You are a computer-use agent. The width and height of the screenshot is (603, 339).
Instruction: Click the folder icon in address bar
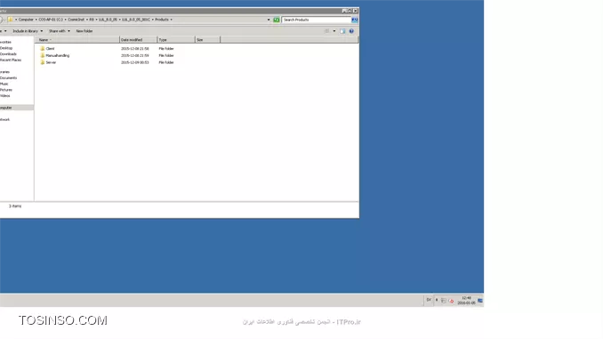pyautogui.click(x=11, y=20)
